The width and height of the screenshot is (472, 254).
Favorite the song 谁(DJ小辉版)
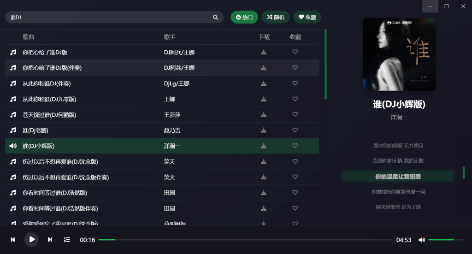tap(295, 146)
